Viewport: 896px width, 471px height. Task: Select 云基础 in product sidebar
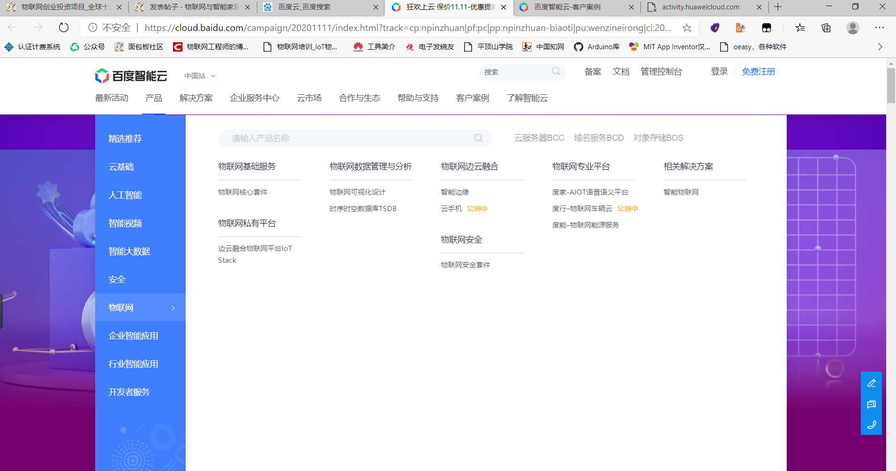coord(140,167)
